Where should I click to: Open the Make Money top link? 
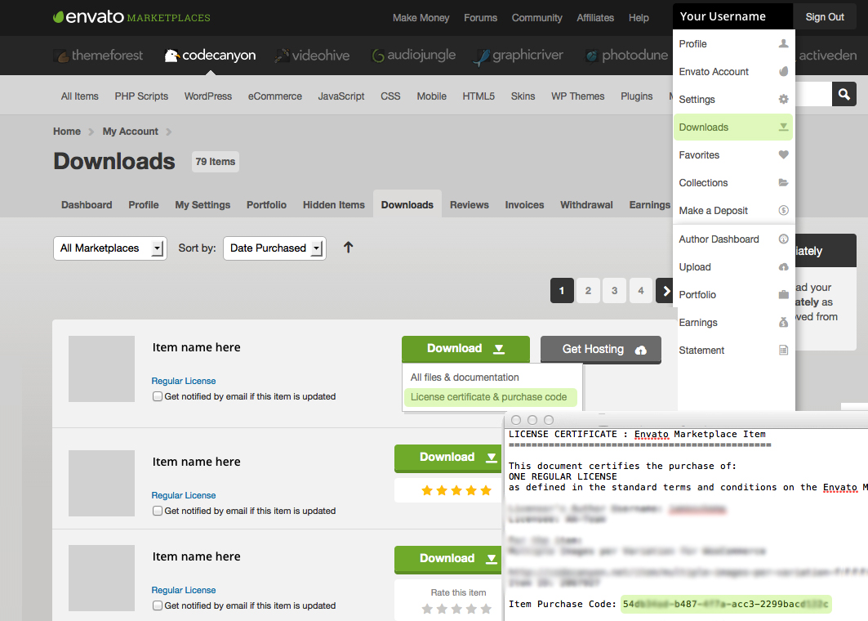tap(421, 18)
